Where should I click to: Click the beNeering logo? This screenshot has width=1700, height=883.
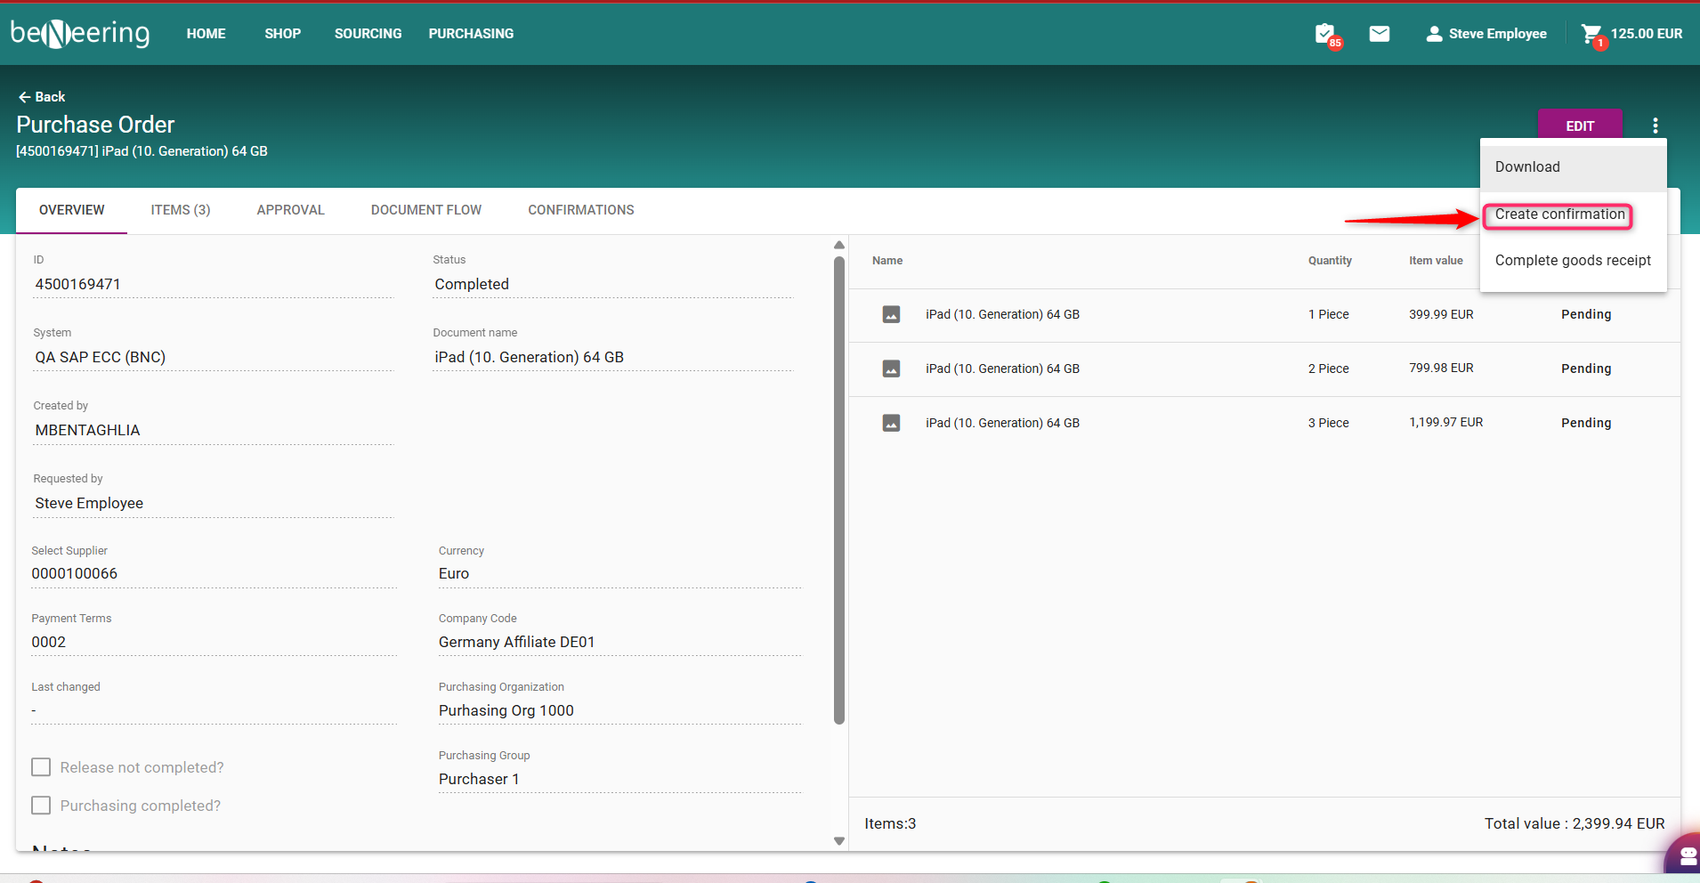click(x=80, y=34)
